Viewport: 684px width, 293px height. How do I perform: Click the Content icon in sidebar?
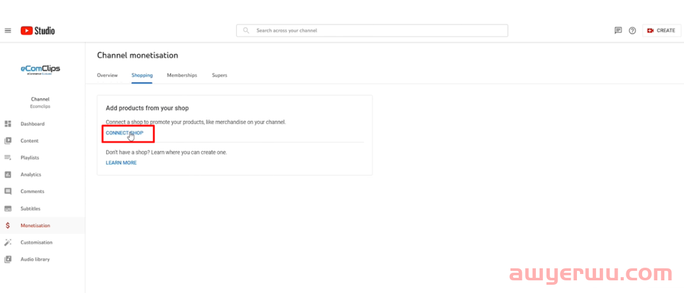click(8, 140)
